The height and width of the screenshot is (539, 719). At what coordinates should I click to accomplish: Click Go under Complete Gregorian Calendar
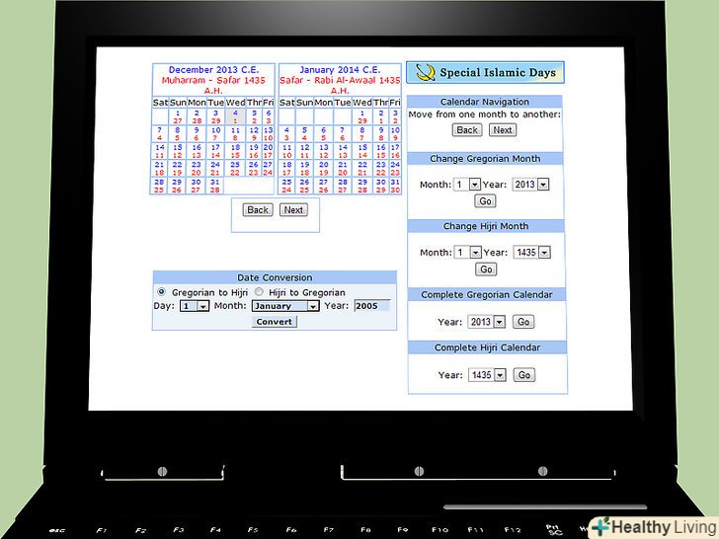523,322
